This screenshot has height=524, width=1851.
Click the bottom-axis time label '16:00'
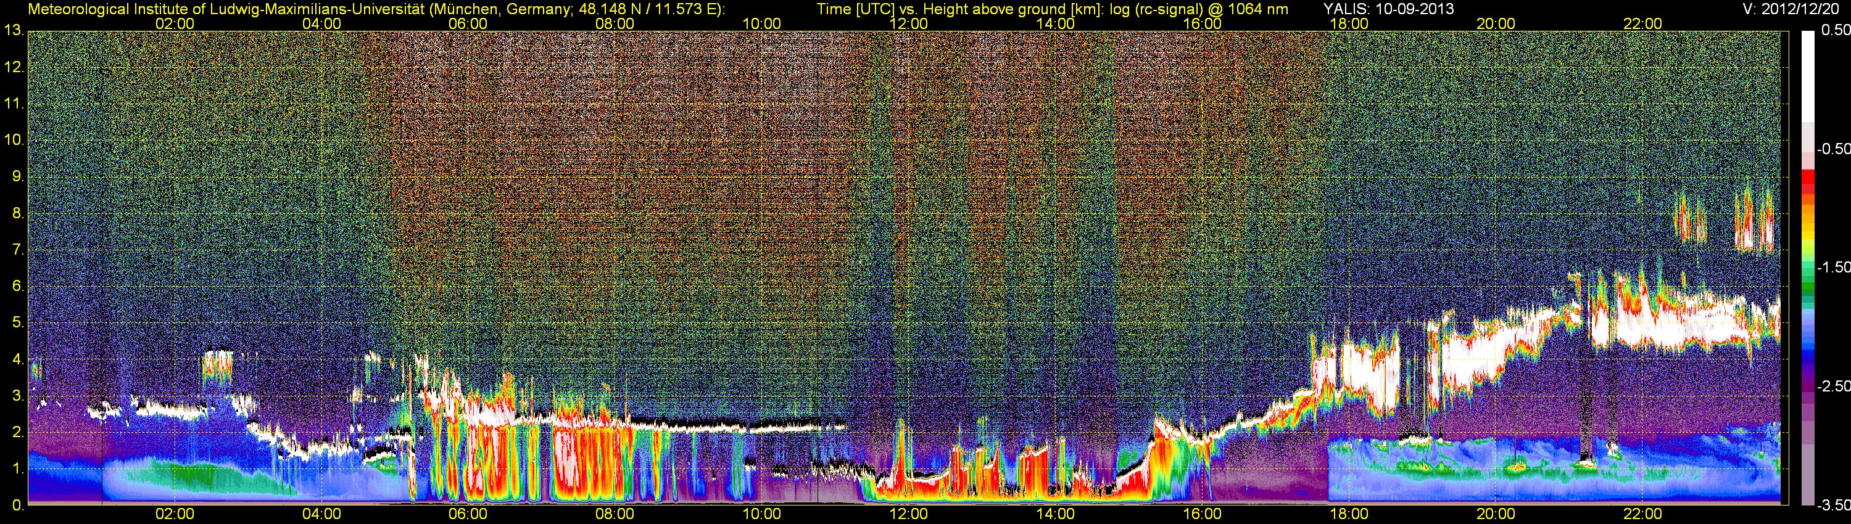tap(1202, 515)
